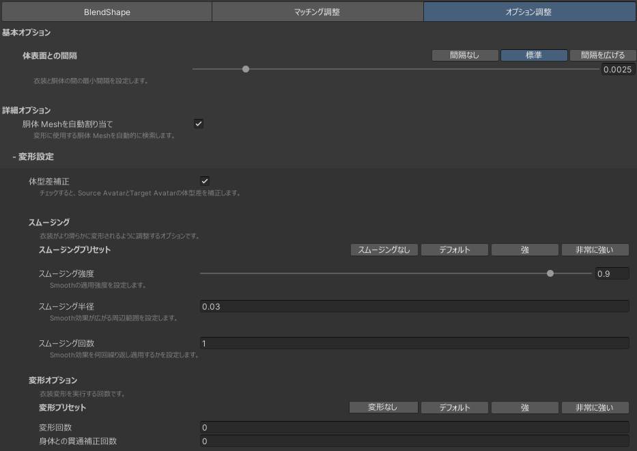The image size is (637, 451).
Task: Click the 変形回数 input field
Action: point(414,427)
